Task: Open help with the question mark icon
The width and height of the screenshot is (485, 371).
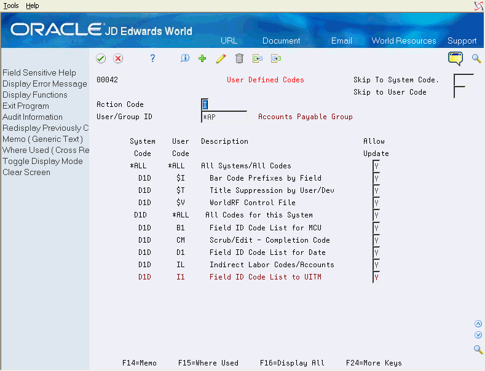Action: tap(152, 58)
